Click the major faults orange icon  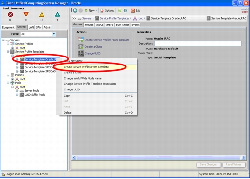click(26, 15)
